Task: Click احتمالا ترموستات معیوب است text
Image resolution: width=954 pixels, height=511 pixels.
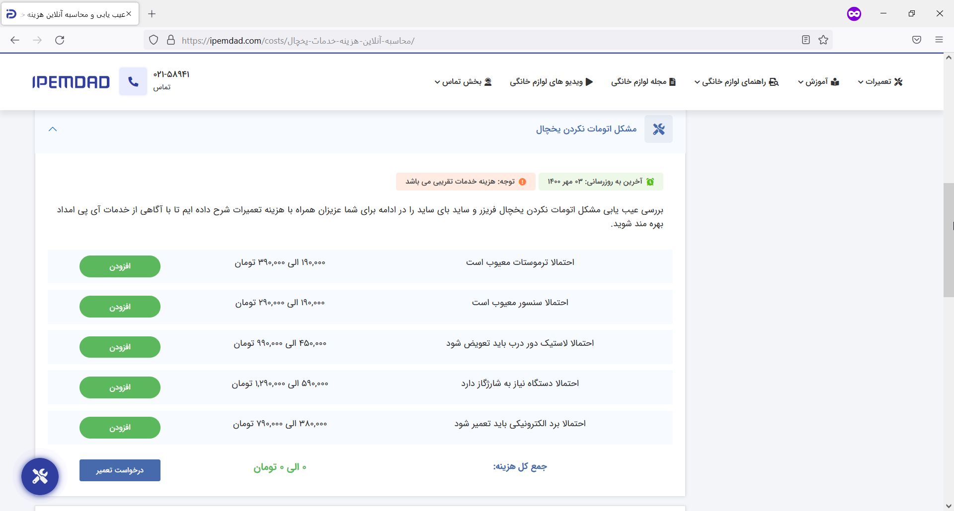Action: tap(520, 262)
